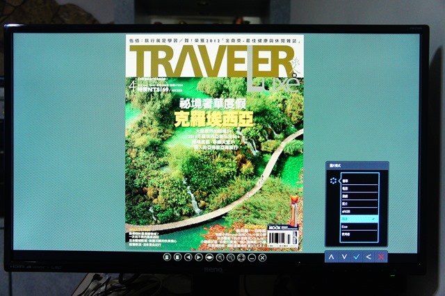
Task: Select the highlighted picture mode with checkmark
Action: (359, 219)
